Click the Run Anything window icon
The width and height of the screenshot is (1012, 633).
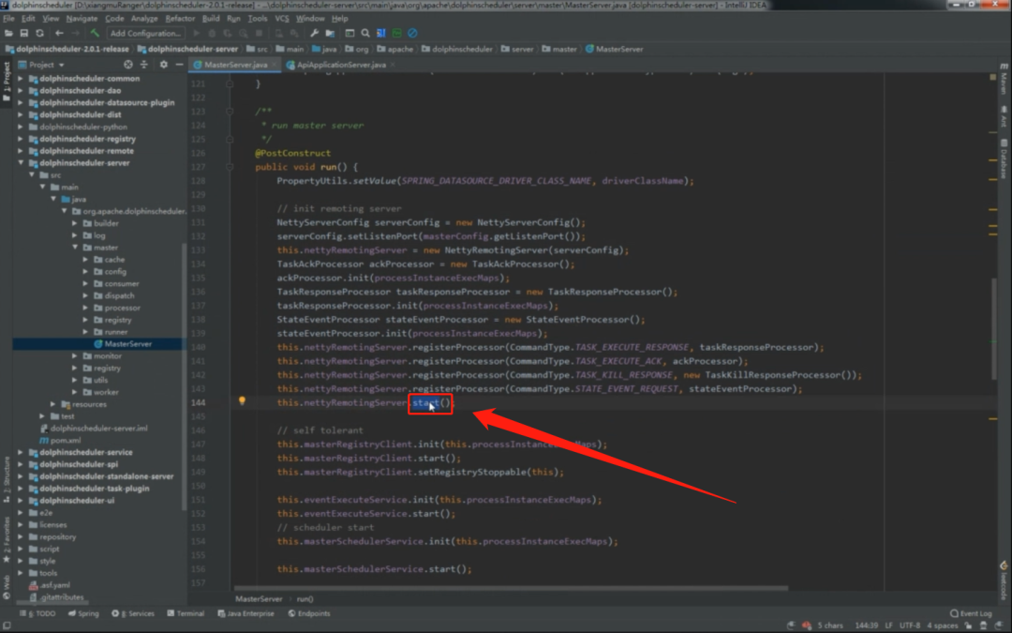click(350, 33)
